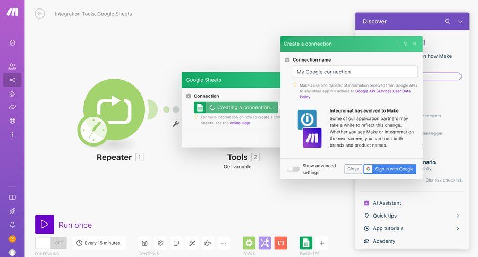Click the wrench icon on the route

pos(176,124)
